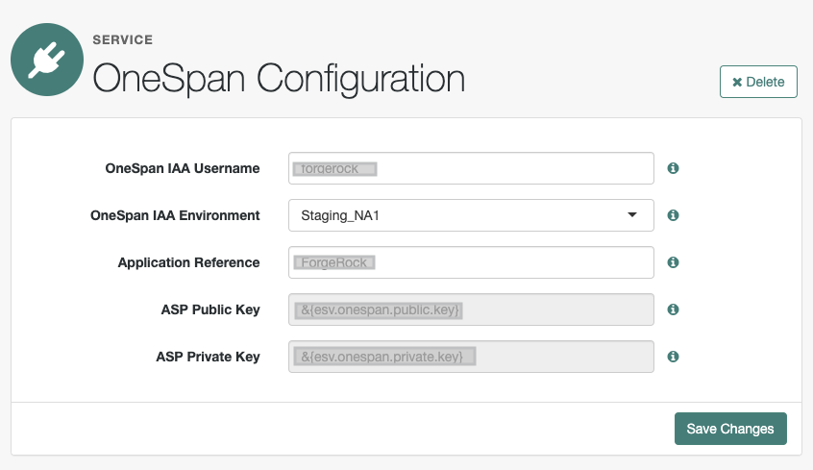Click the info icon beside ASP Private Key

tap(673, 357)
